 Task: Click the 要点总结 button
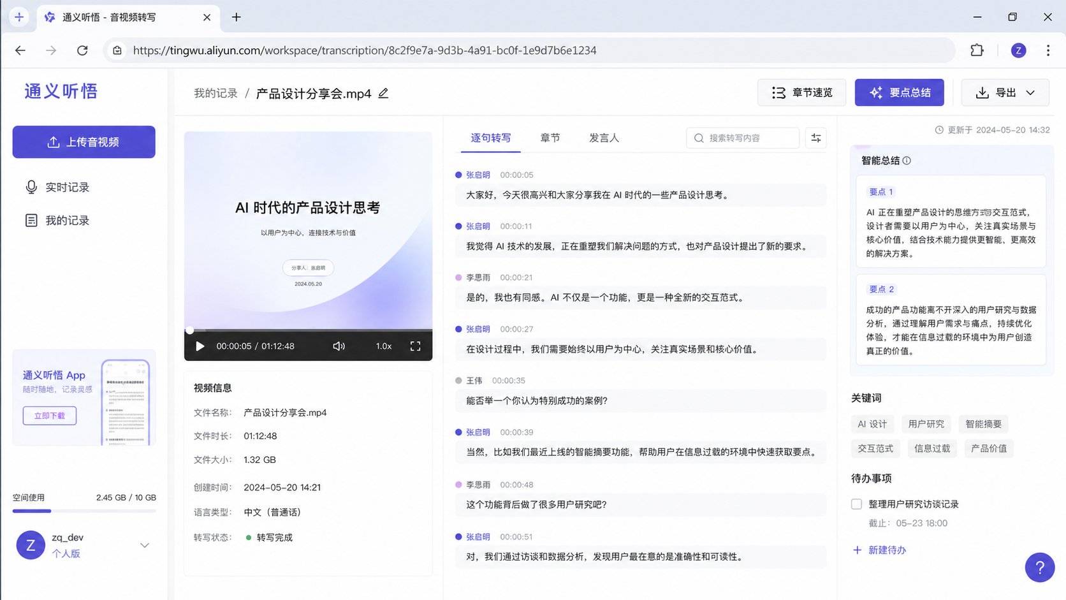coord(899,92)
